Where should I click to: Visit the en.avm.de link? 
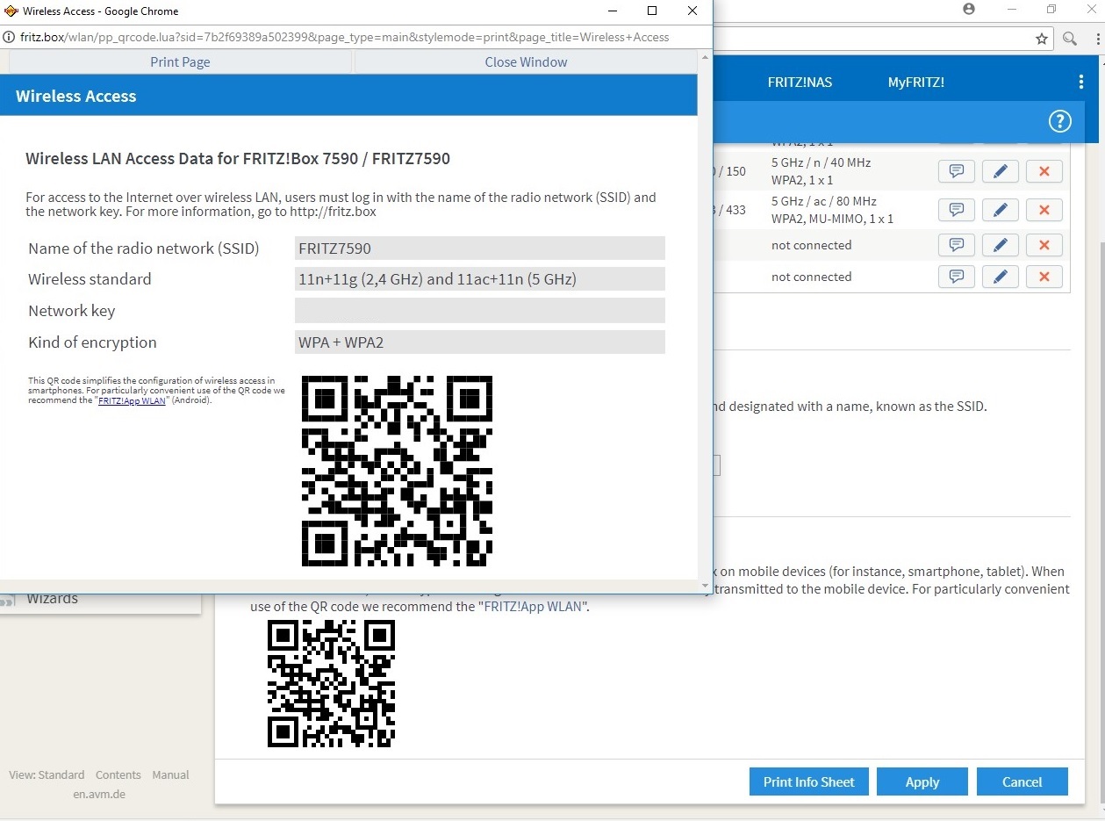click(99, 794)
